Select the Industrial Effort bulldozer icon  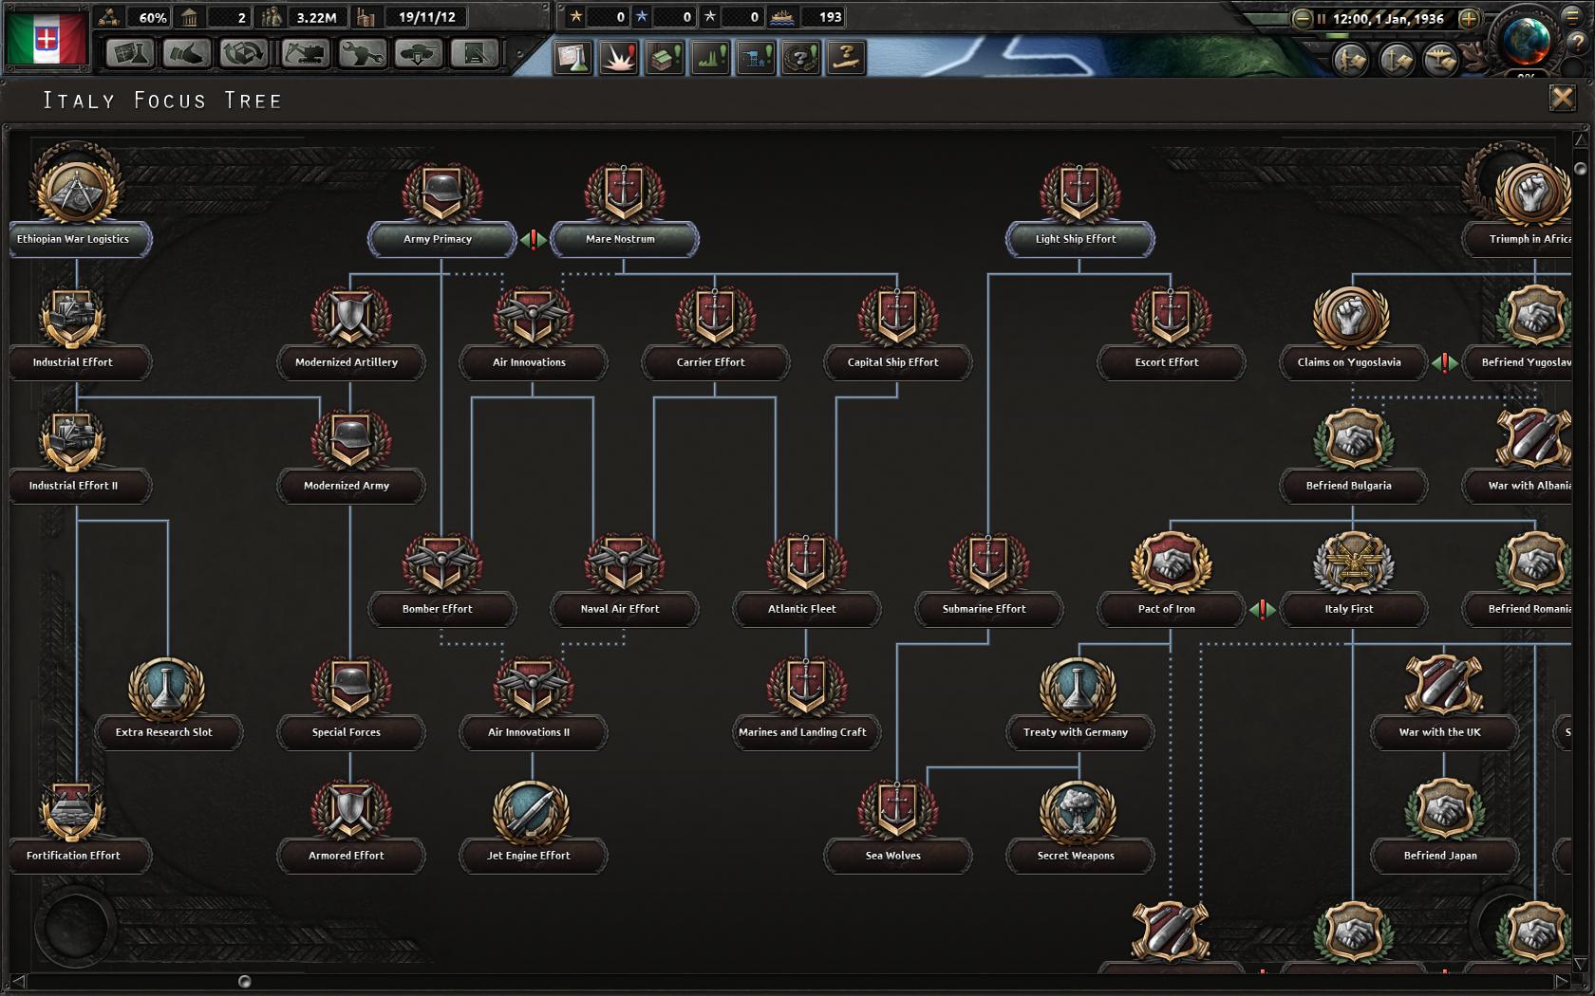click(x=74, y=316)
